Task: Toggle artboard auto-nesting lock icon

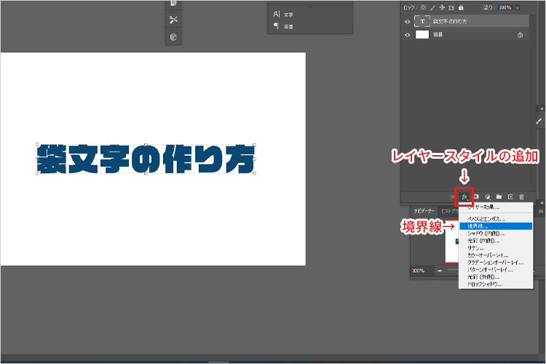Action: point(451,7)
